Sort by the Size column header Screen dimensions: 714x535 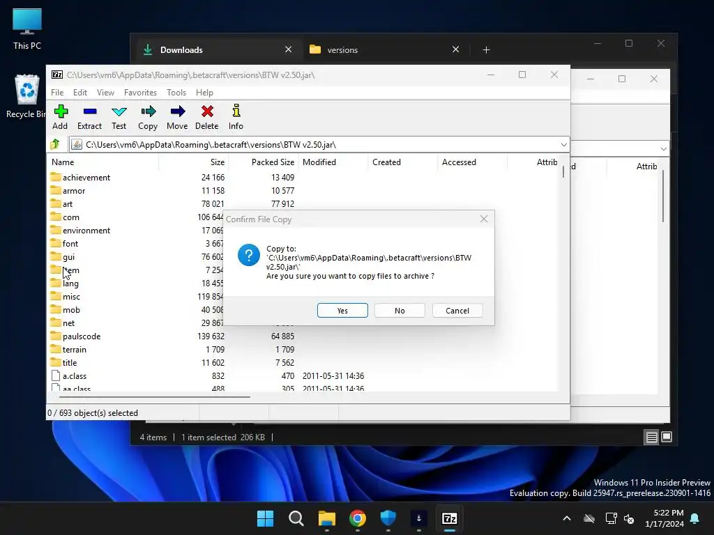coord(194,162)
